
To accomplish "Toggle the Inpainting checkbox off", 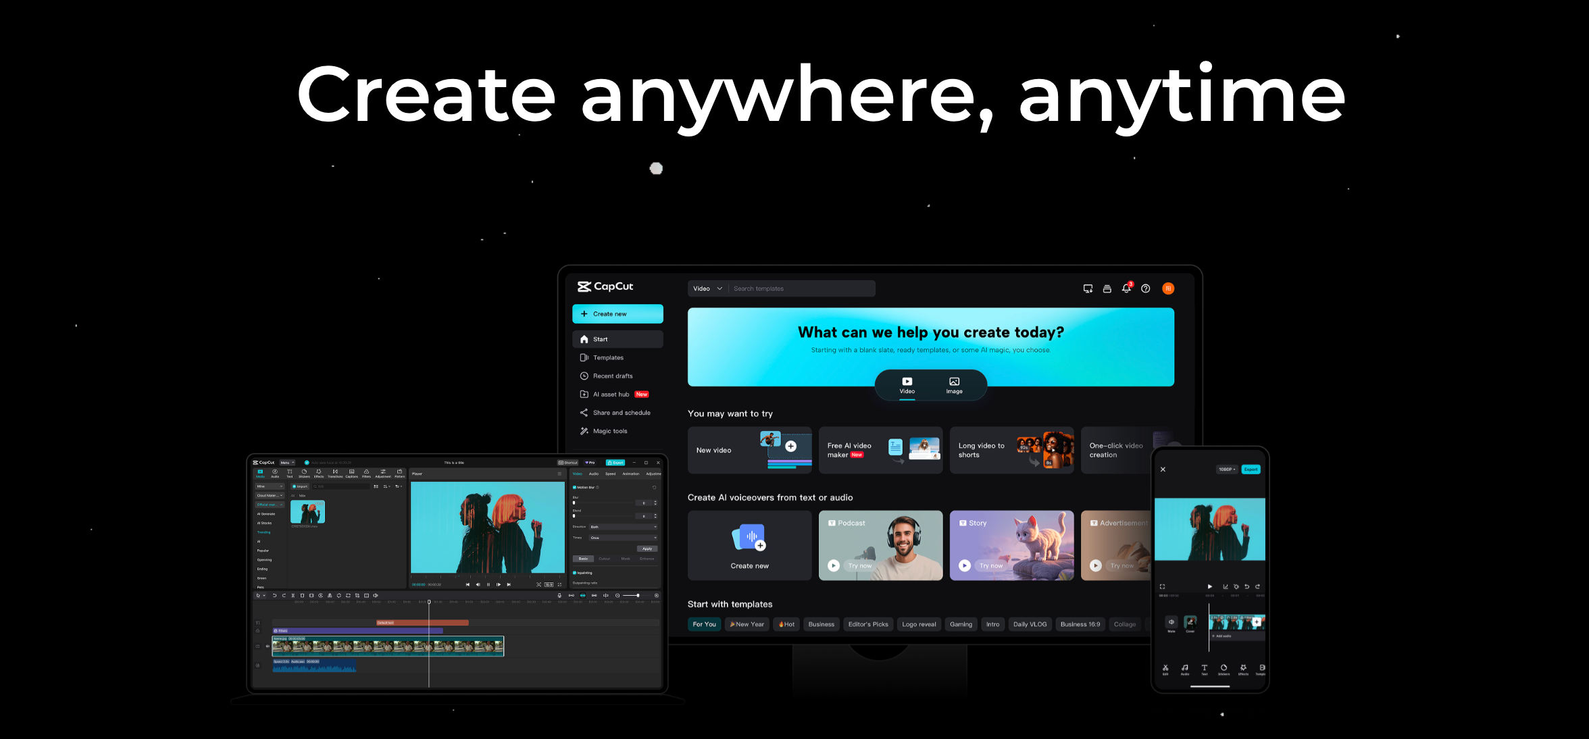I will pyautogui.click(x=574, y=573).
